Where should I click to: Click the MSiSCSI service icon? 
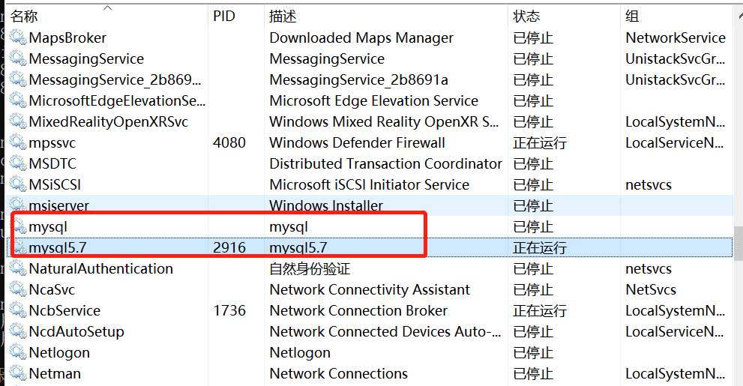[18, 184]
